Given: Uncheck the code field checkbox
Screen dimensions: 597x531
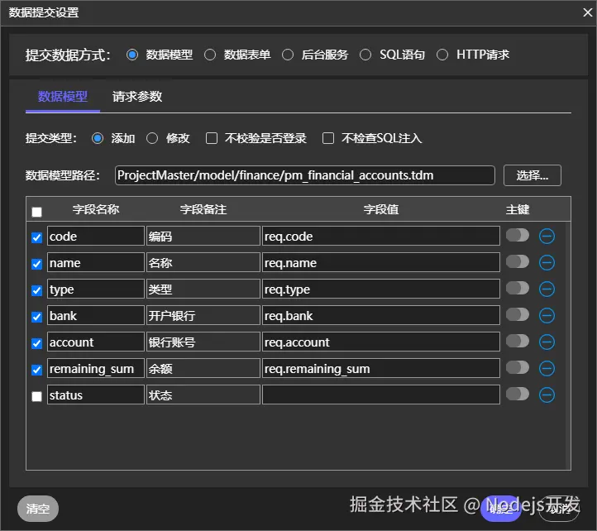Looking at the screenshot, I should point(36,237).
